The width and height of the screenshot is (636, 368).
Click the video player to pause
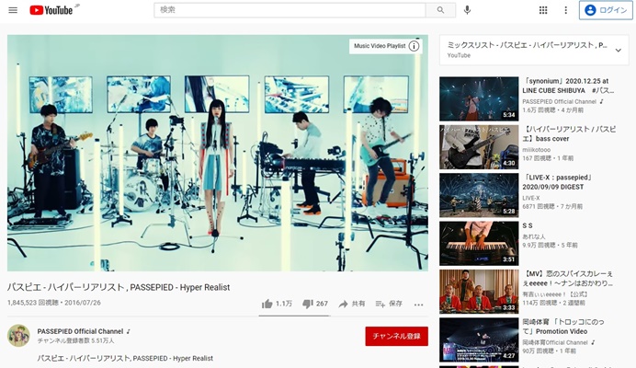[218, 153]
